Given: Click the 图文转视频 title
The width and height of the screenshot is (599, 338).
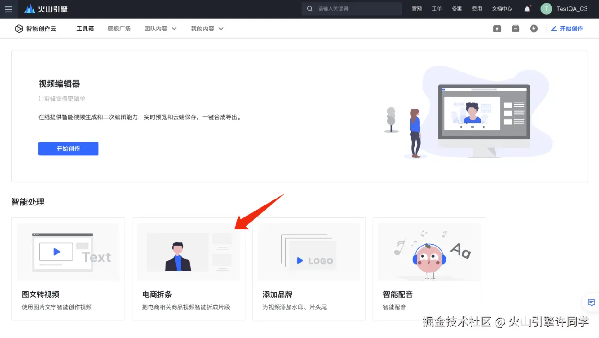Looking at the screenshot, I should (x=41, y=295).
